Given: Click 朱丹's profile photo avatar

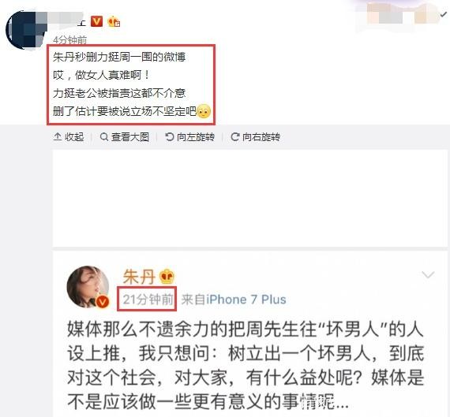Looking at the screenshot, I should pos(88,287).
